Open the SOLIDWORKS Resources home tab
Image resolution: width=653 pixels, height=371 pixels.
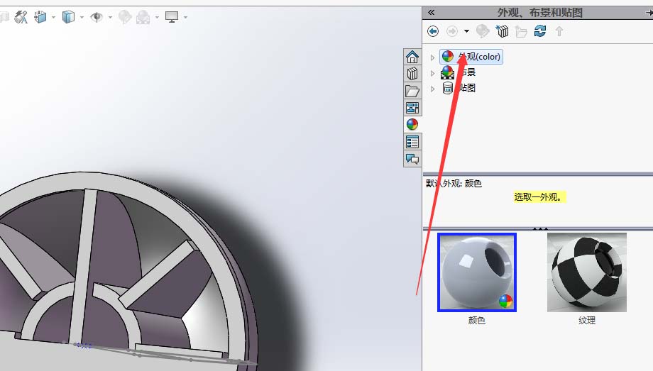click(412, 57)
